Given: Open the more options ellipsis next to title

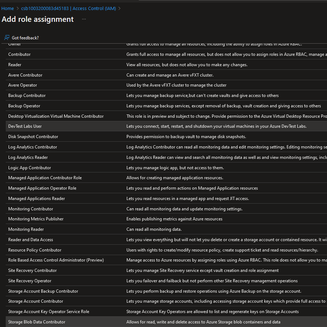Looking at the screenshot, I should click(x=83, y=20).
